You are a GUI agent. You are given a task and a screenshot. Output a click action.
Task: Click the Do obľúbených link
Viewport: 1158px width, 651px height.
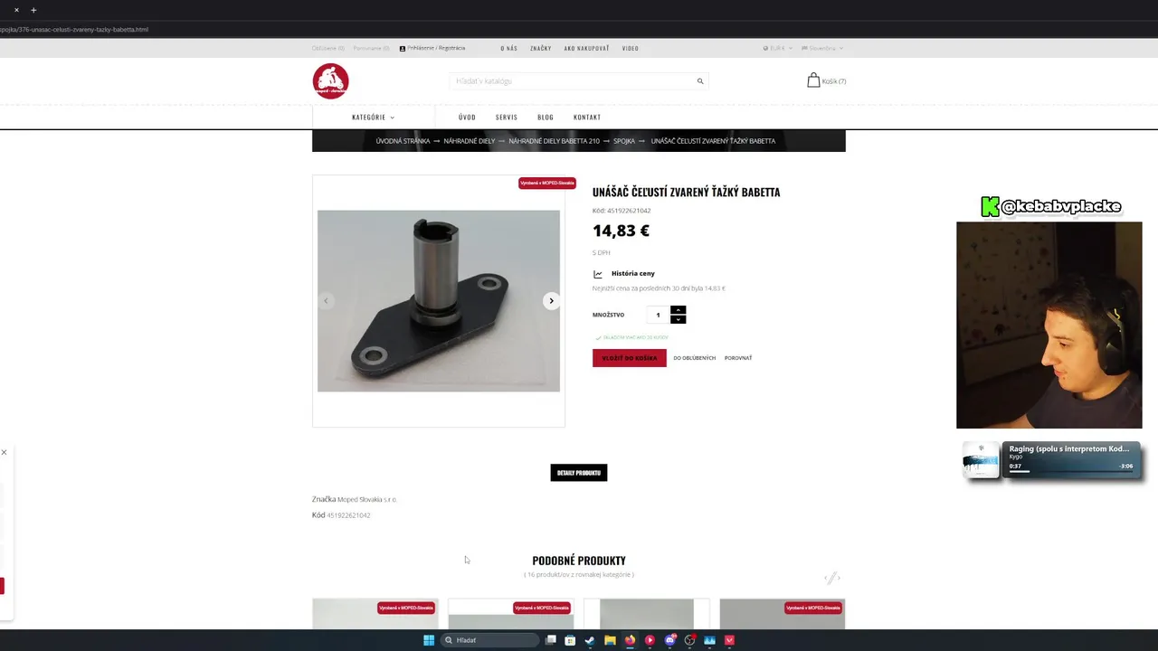(695, 358)
